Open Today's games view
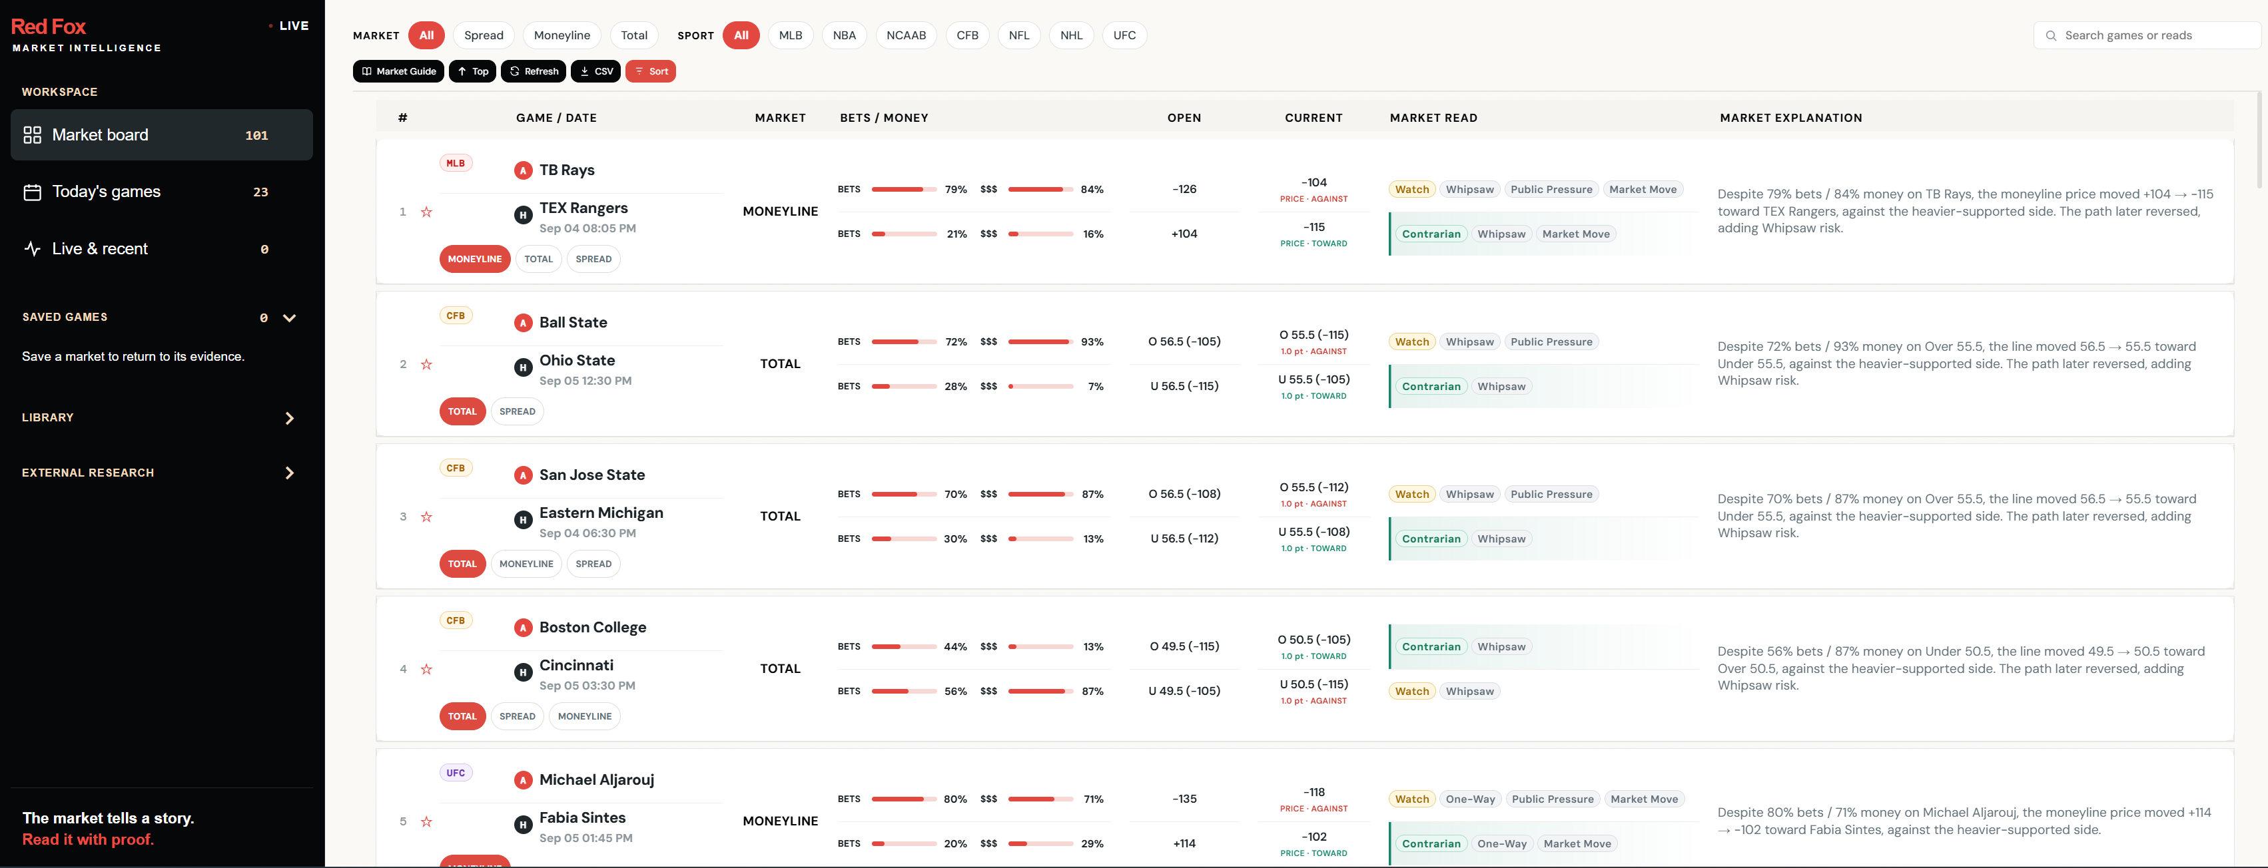 point(161,192)
